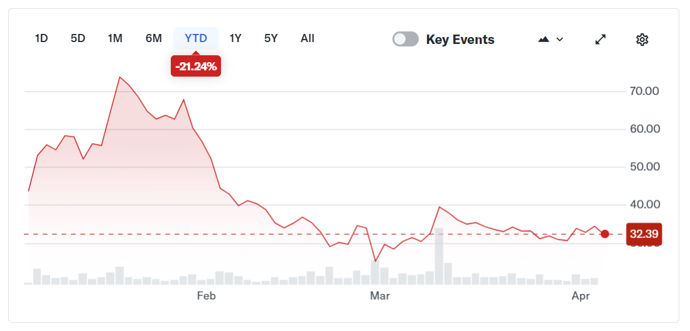Select the All time range

[x=307, y=38]
